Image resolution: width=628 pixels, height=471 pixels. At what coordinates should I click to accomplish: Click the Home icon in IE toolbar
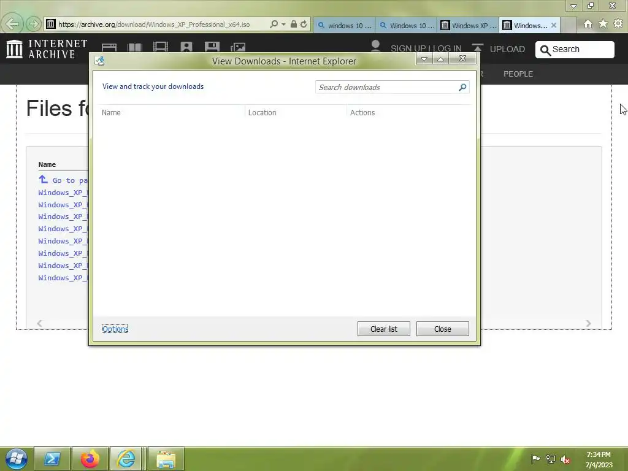[588, 24]
